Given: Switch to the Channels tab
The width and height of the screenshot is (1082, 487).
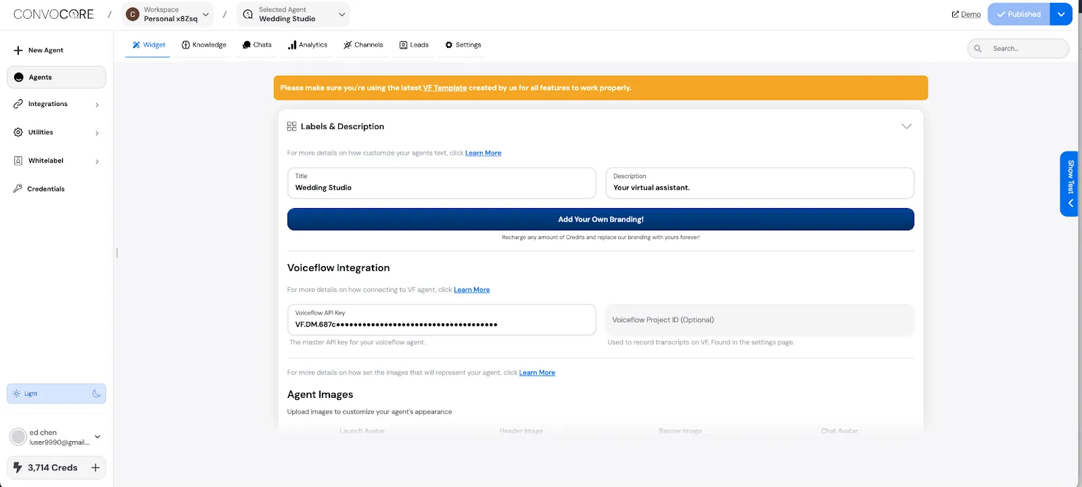Looking at the screenshot, I should (x=362, y=45).
